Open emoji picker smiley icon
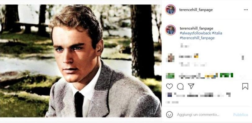Image resolution: width=252 pixels, height=123 pixels. coord(169,115)
